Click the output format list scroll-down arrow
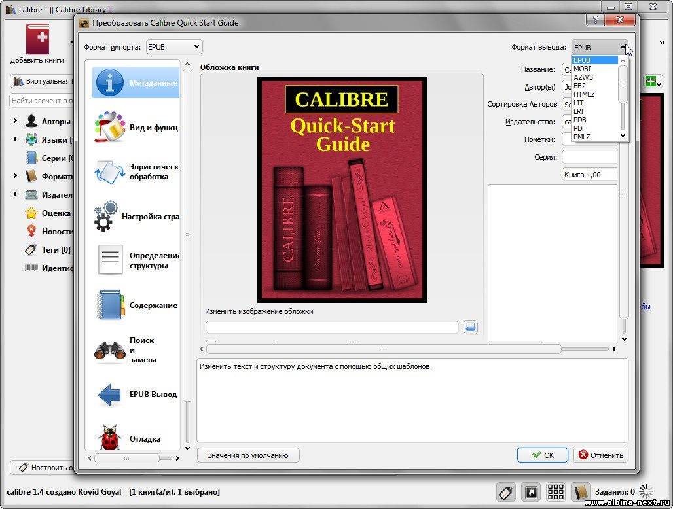 pyautogui.click(x=623, y=136)
